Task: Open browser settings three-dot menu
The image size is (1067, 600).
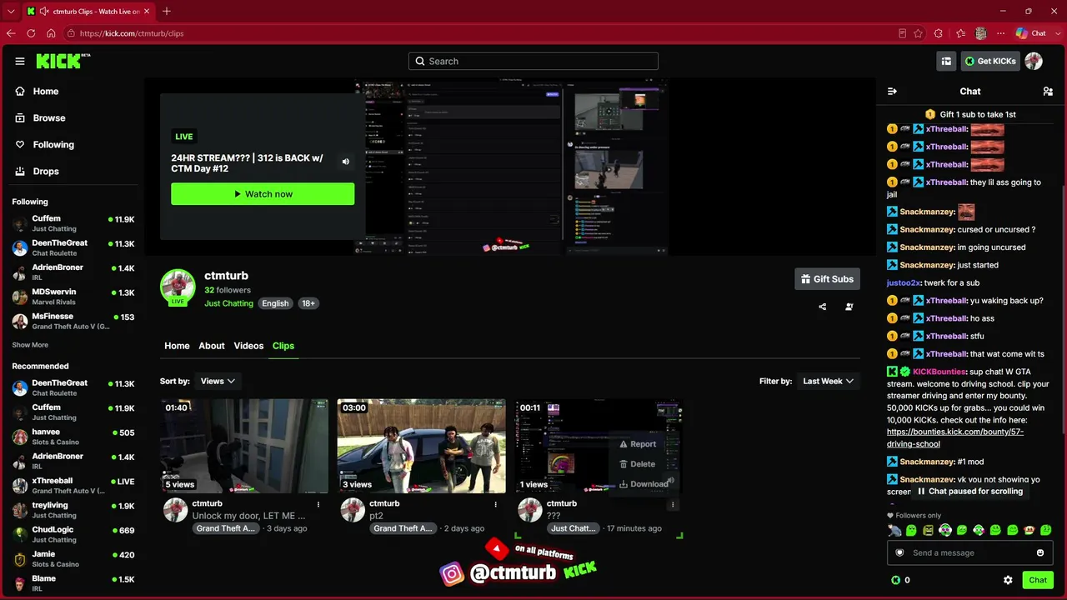Action: click(1001, 33)
